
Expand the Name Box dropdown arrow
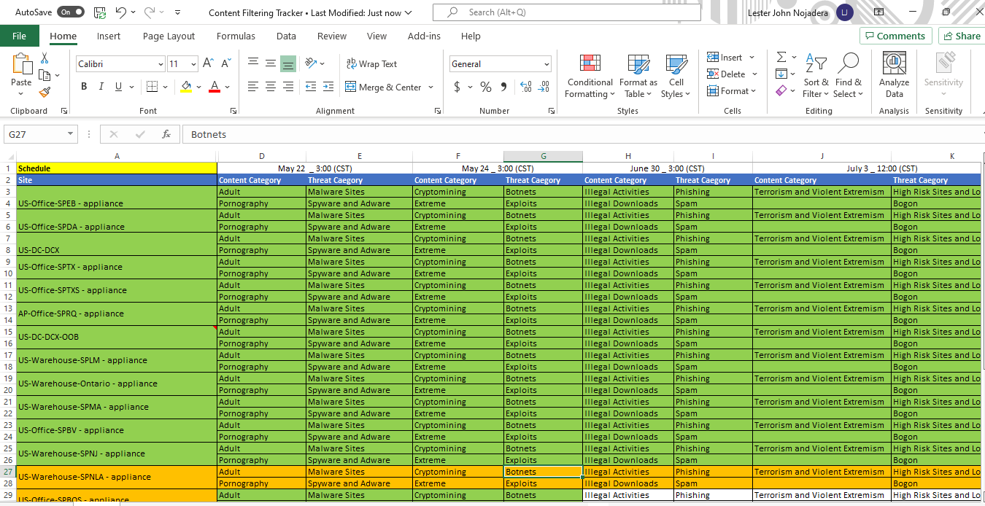pyautogui.click(x=70, y=134)
